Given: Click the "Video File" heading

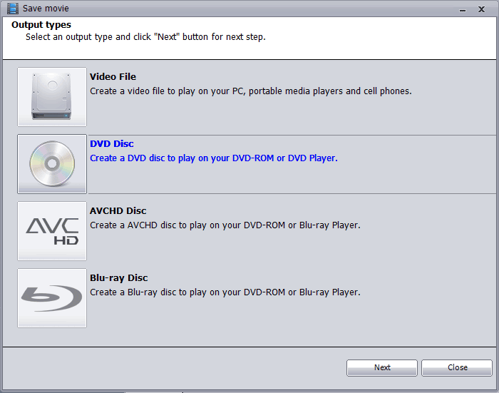Looking at the screenshot, I should pos(113,77).
